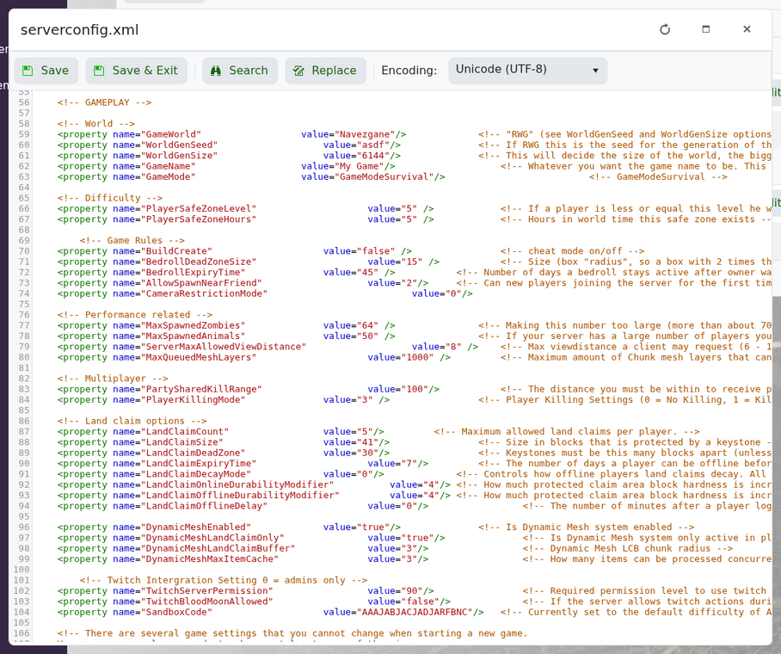The height and width of the screenshot is (654, 781).
Task: Click the "<!-- Multiplayer -->" comment
Action: [x=113, y=379]
